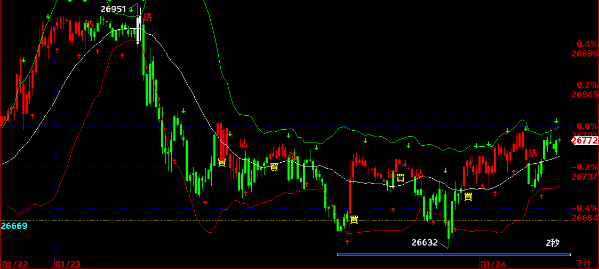The height and width of the screenshot is (269, 599).
Task: Click the 26772 current price tag
Action: click(585, 141)
